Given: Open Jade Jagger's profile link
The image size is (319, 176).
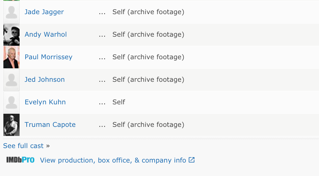Looking at the screenshot, I should coord(44,12).
